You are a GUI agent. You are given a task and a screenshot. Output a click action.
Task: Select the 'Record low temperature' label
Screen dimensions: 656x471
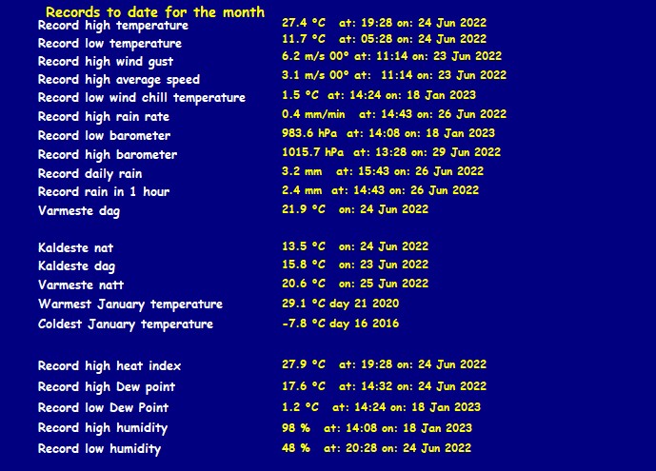coord(109,44)
